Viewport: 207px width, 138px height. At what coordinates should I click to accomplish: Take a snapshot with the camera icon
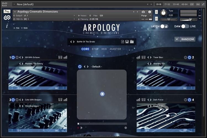click(143, 12)
